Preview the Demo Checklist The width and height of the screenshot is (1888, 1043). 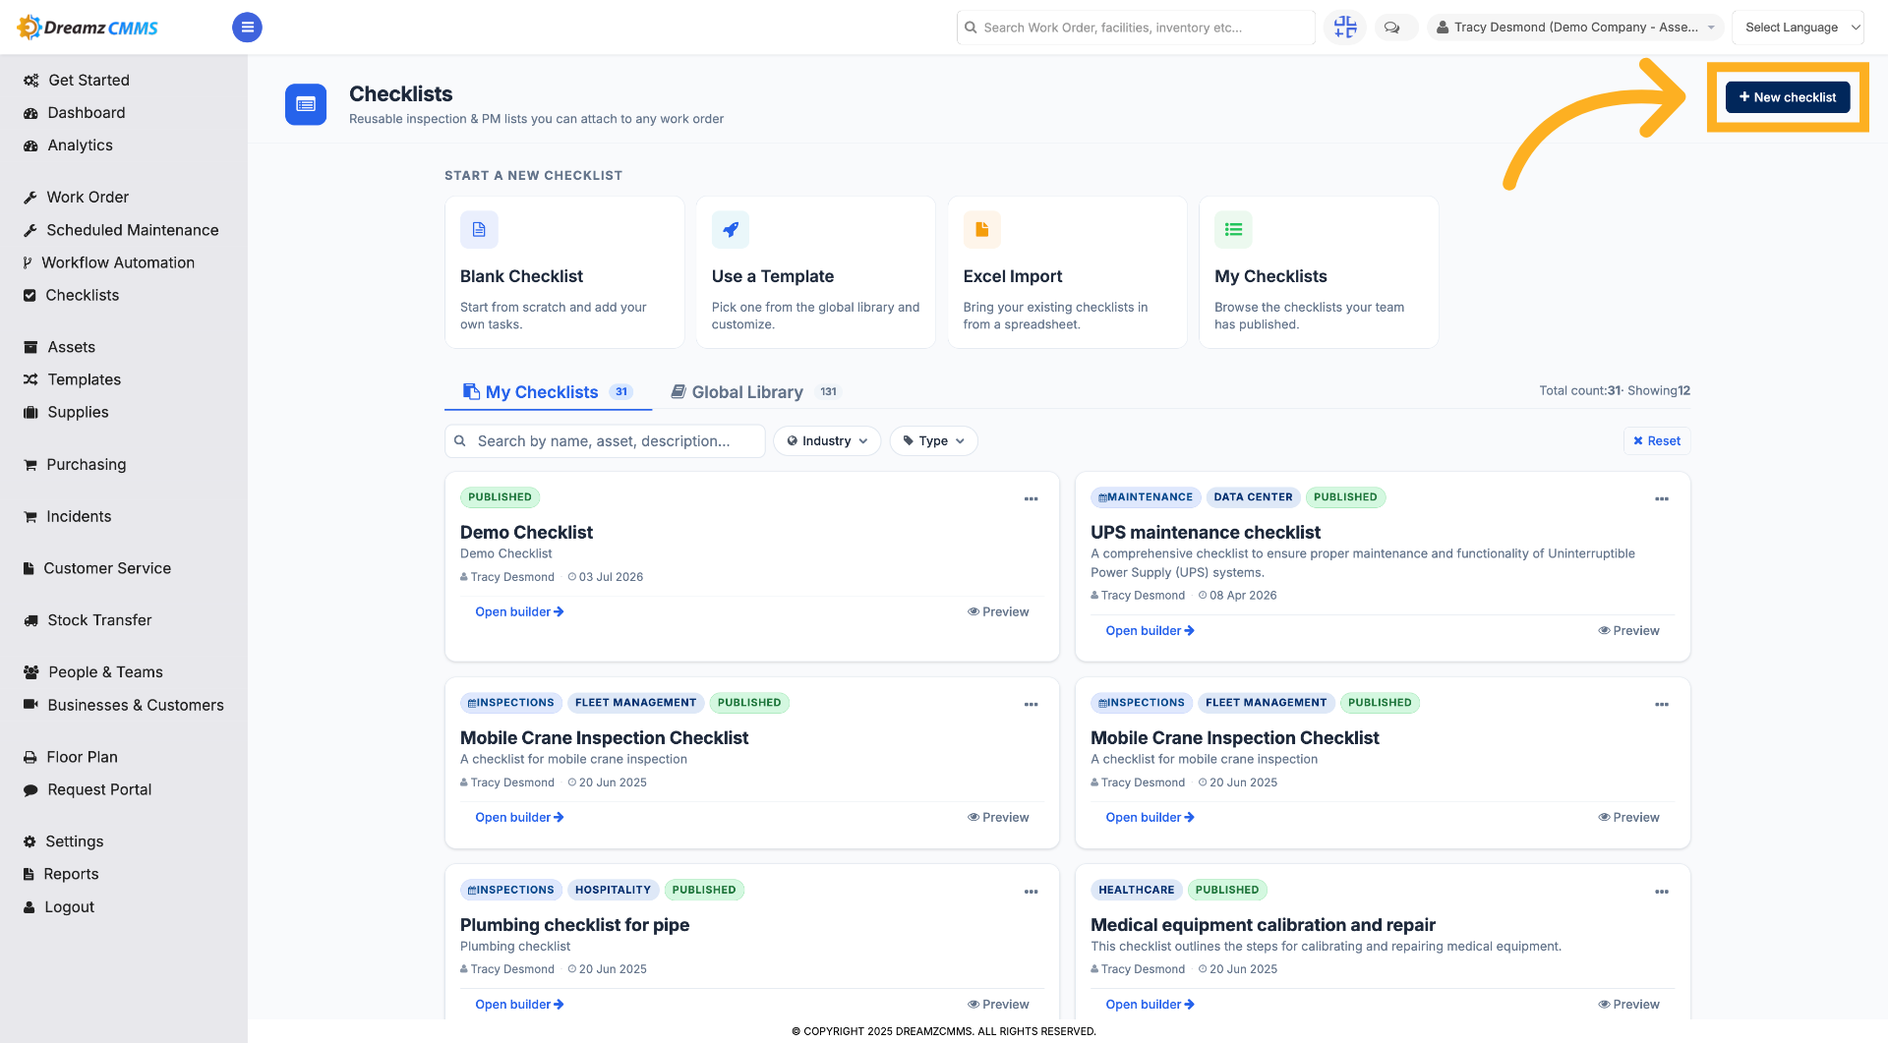coord(998,611)
